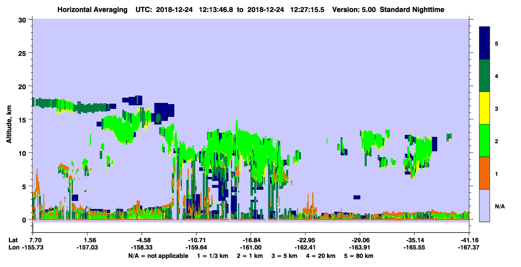Viewport: 521px width, 267px height.
Task: Click the longitude value -158.33
Action: click(x=141, y=248)
